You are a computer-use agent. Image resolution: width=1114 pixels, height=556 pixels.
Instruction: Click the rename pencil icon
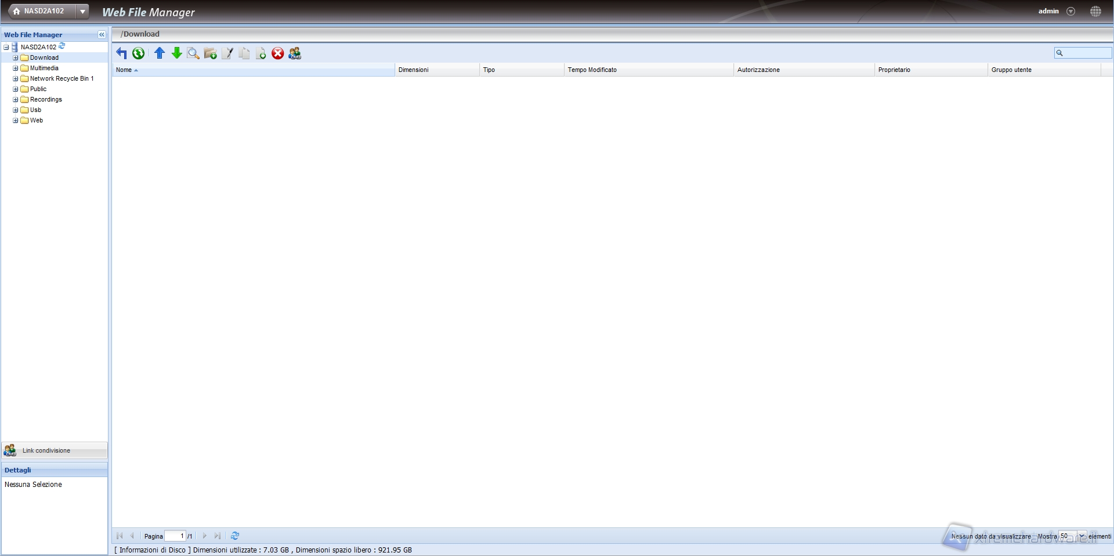click(x=227, y=53)
